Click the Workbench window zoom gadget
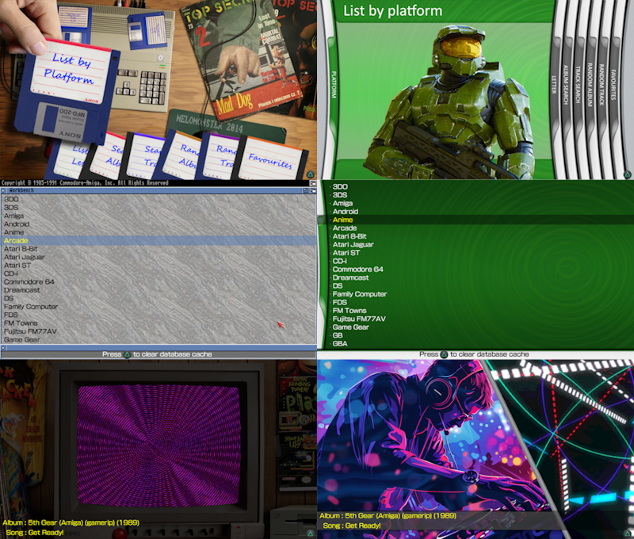Image resolution: width=634 pixels, height=539 pixels. point(306,190)
